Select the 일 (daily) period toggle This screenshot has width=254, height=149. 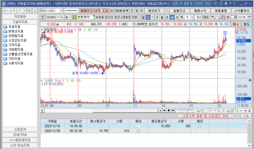tap(143, 17)
